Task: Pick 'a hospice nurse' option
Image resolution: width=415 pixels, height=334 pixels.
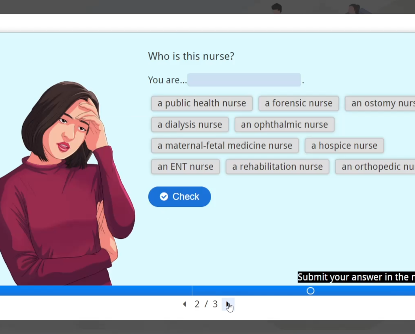Action: (344, 145)
